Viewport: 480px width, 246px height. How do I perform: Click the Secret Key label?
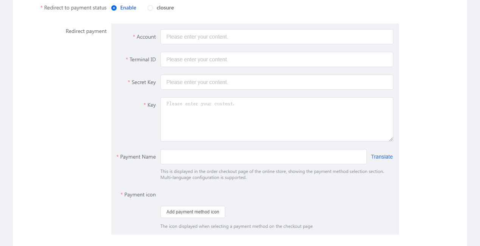pos(143,82)
